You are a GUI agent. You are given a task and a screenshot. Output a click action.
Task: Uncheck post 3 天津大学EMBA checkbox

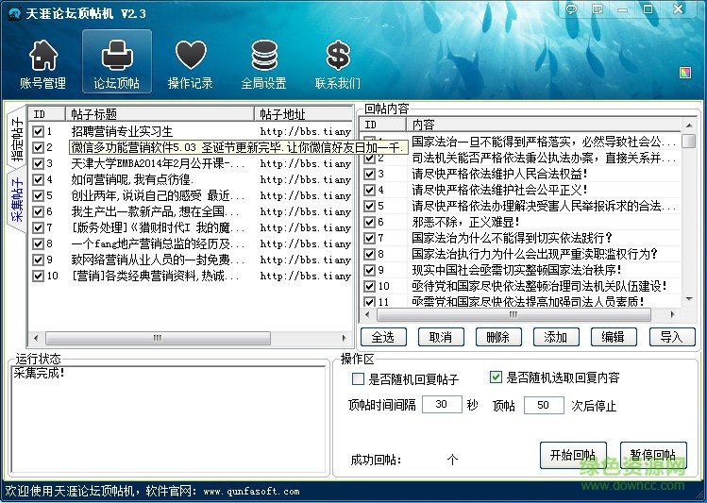coord(38,163)
